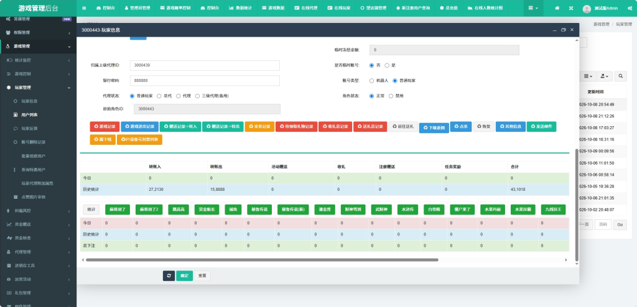Click the 踢下线 button
This screenshot has height=307, width=637.
point(103,140)
